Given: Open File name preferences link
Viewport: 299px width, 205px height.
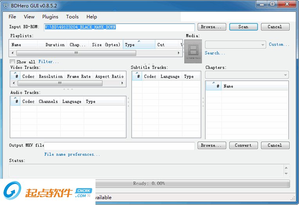Looking at the screenshot, I should click(72, 155).
